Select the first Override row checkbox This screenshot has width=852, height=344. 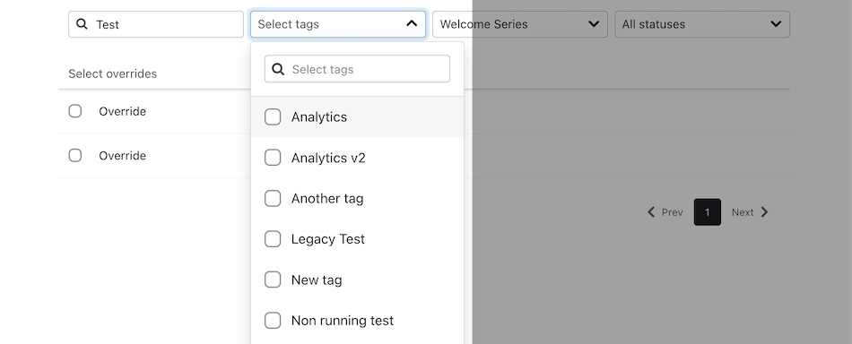tap(75, 111)
